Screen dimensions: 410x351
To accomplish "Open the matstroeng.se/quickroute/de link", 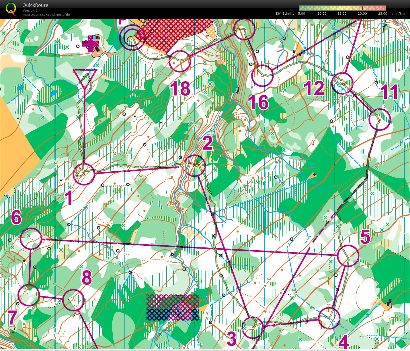I will (46, 15).
